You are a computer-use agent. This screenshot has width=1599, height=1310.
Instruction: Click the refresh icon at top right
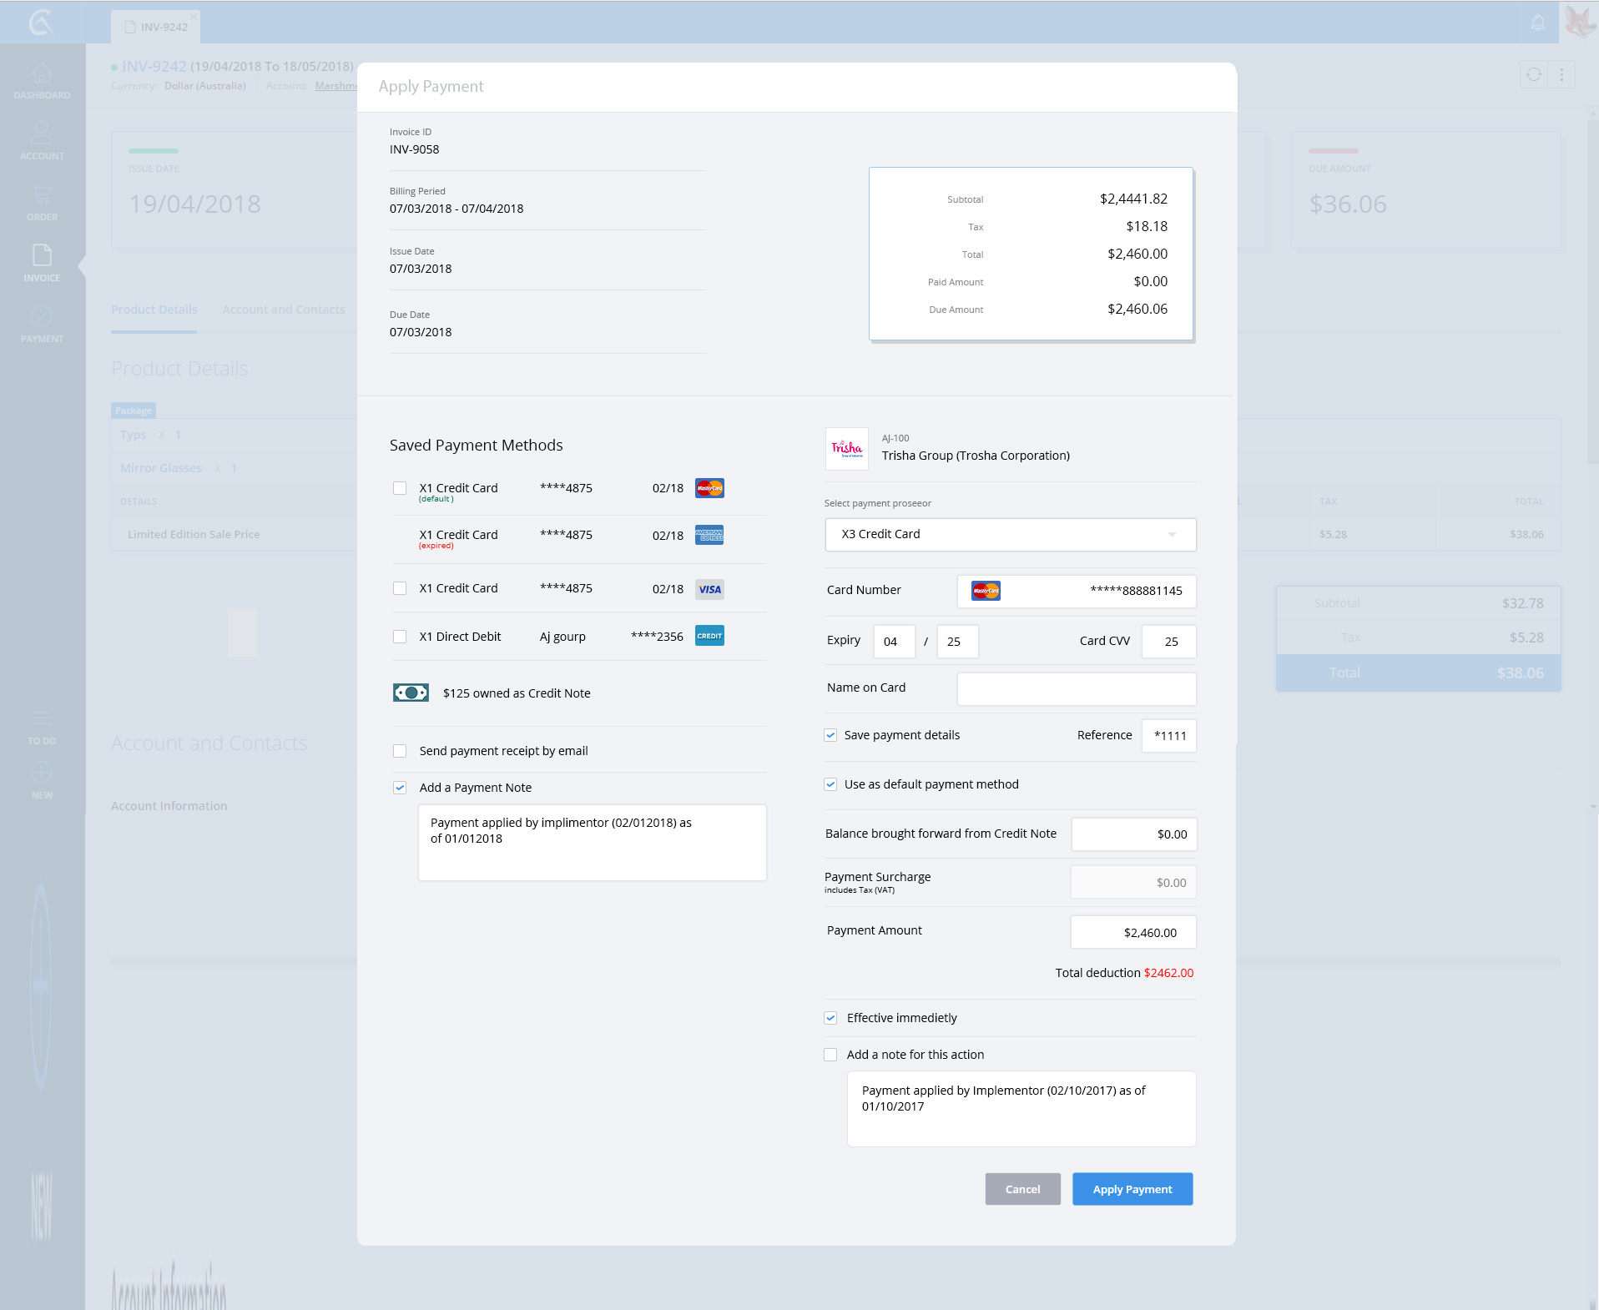1534,75
